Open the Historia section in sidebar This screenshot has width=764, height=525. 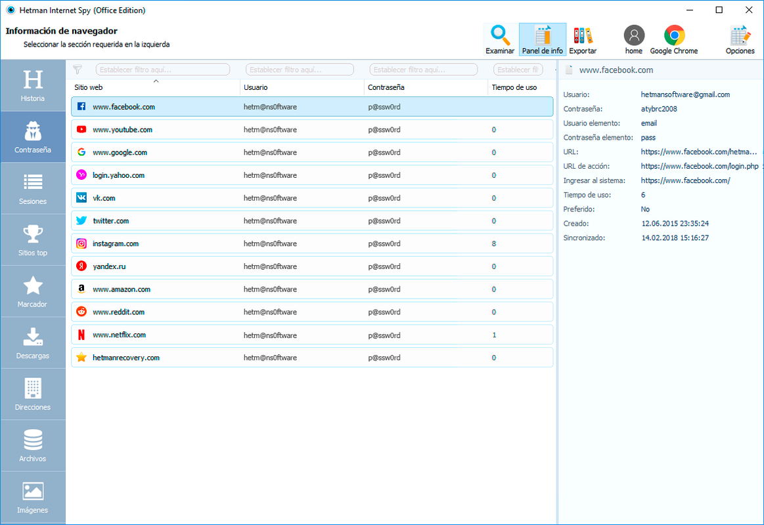coord(33,85)
